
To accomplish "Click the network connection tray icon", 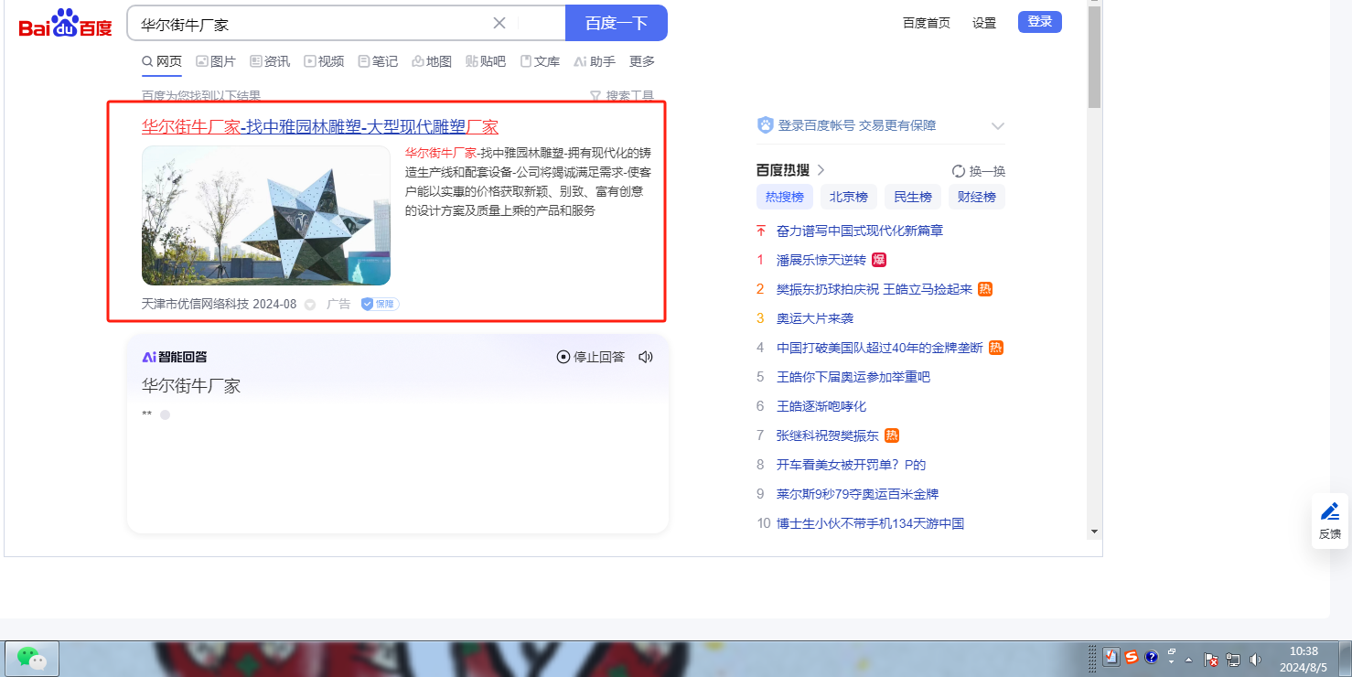I will click(1233, 659).
